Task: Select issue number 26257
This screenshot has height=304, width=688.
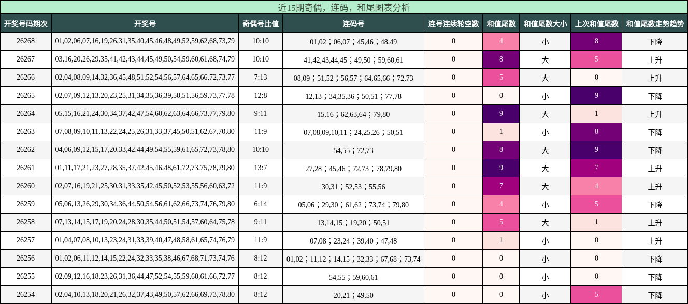Action: (26, 240)
